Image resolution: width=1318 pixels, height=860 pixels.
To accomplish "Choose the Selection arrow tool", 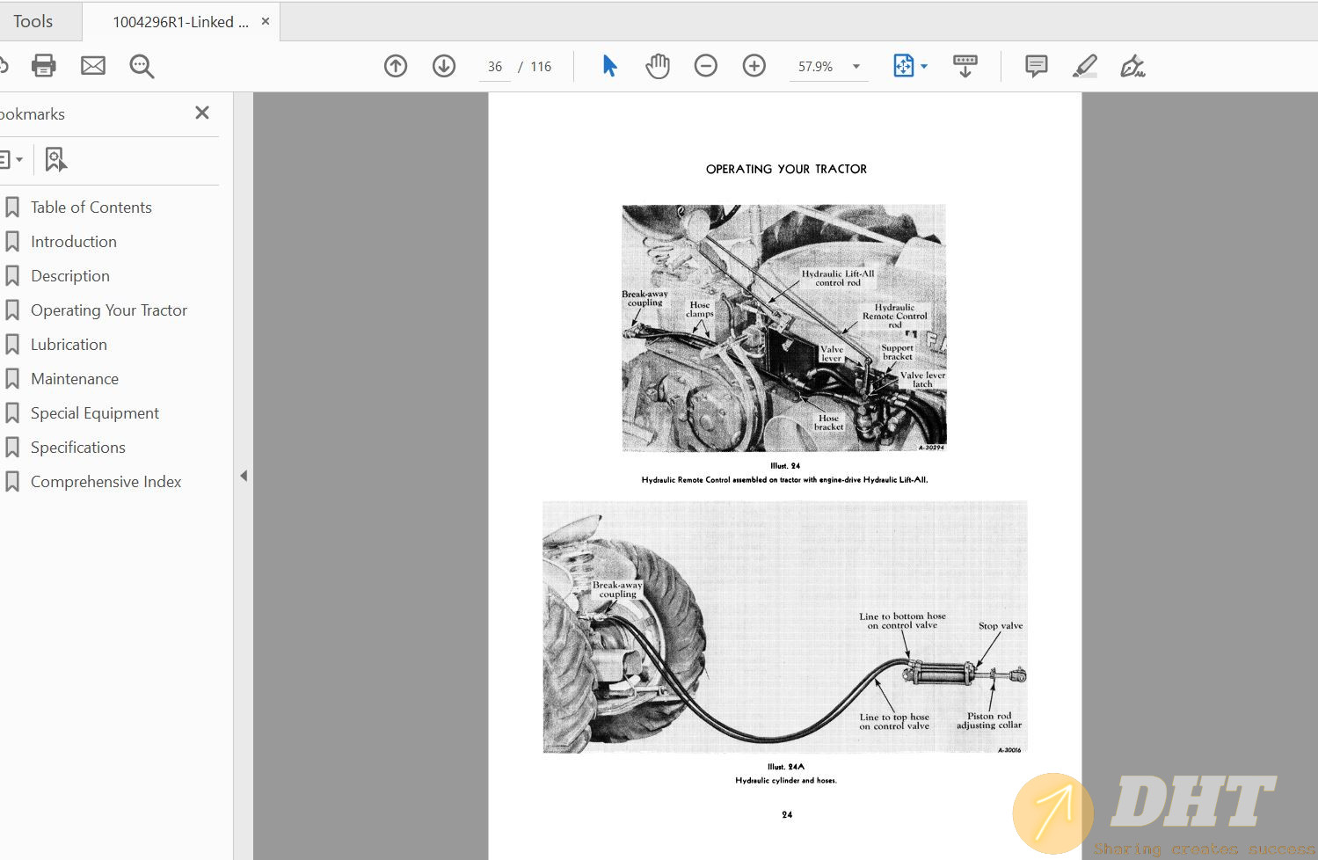I will click(x=609, y=66).
